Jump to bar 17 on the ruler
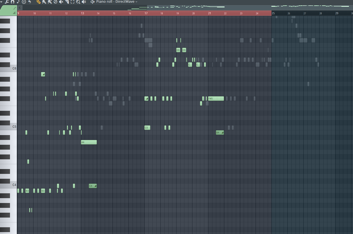Image resolution: width=353 pixels, height=234 pixels. (x=146, y=13)
